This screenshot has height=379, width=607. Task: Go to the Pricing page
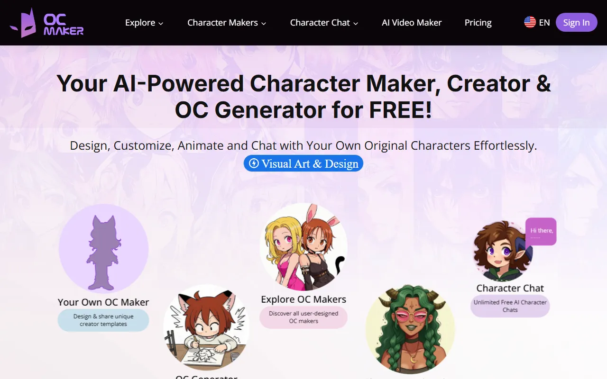[x=478, y=23]
